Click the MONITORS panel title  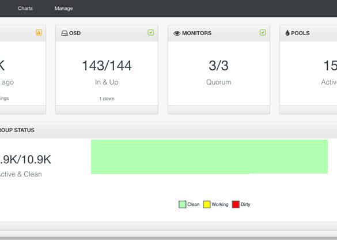pos(196,33)
